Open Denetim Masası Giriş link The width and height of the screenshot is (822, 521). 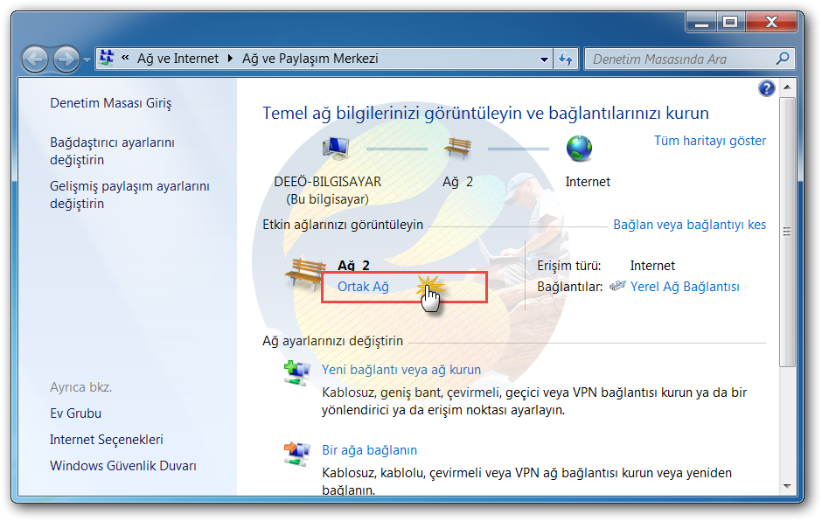(x=110, y=103)
